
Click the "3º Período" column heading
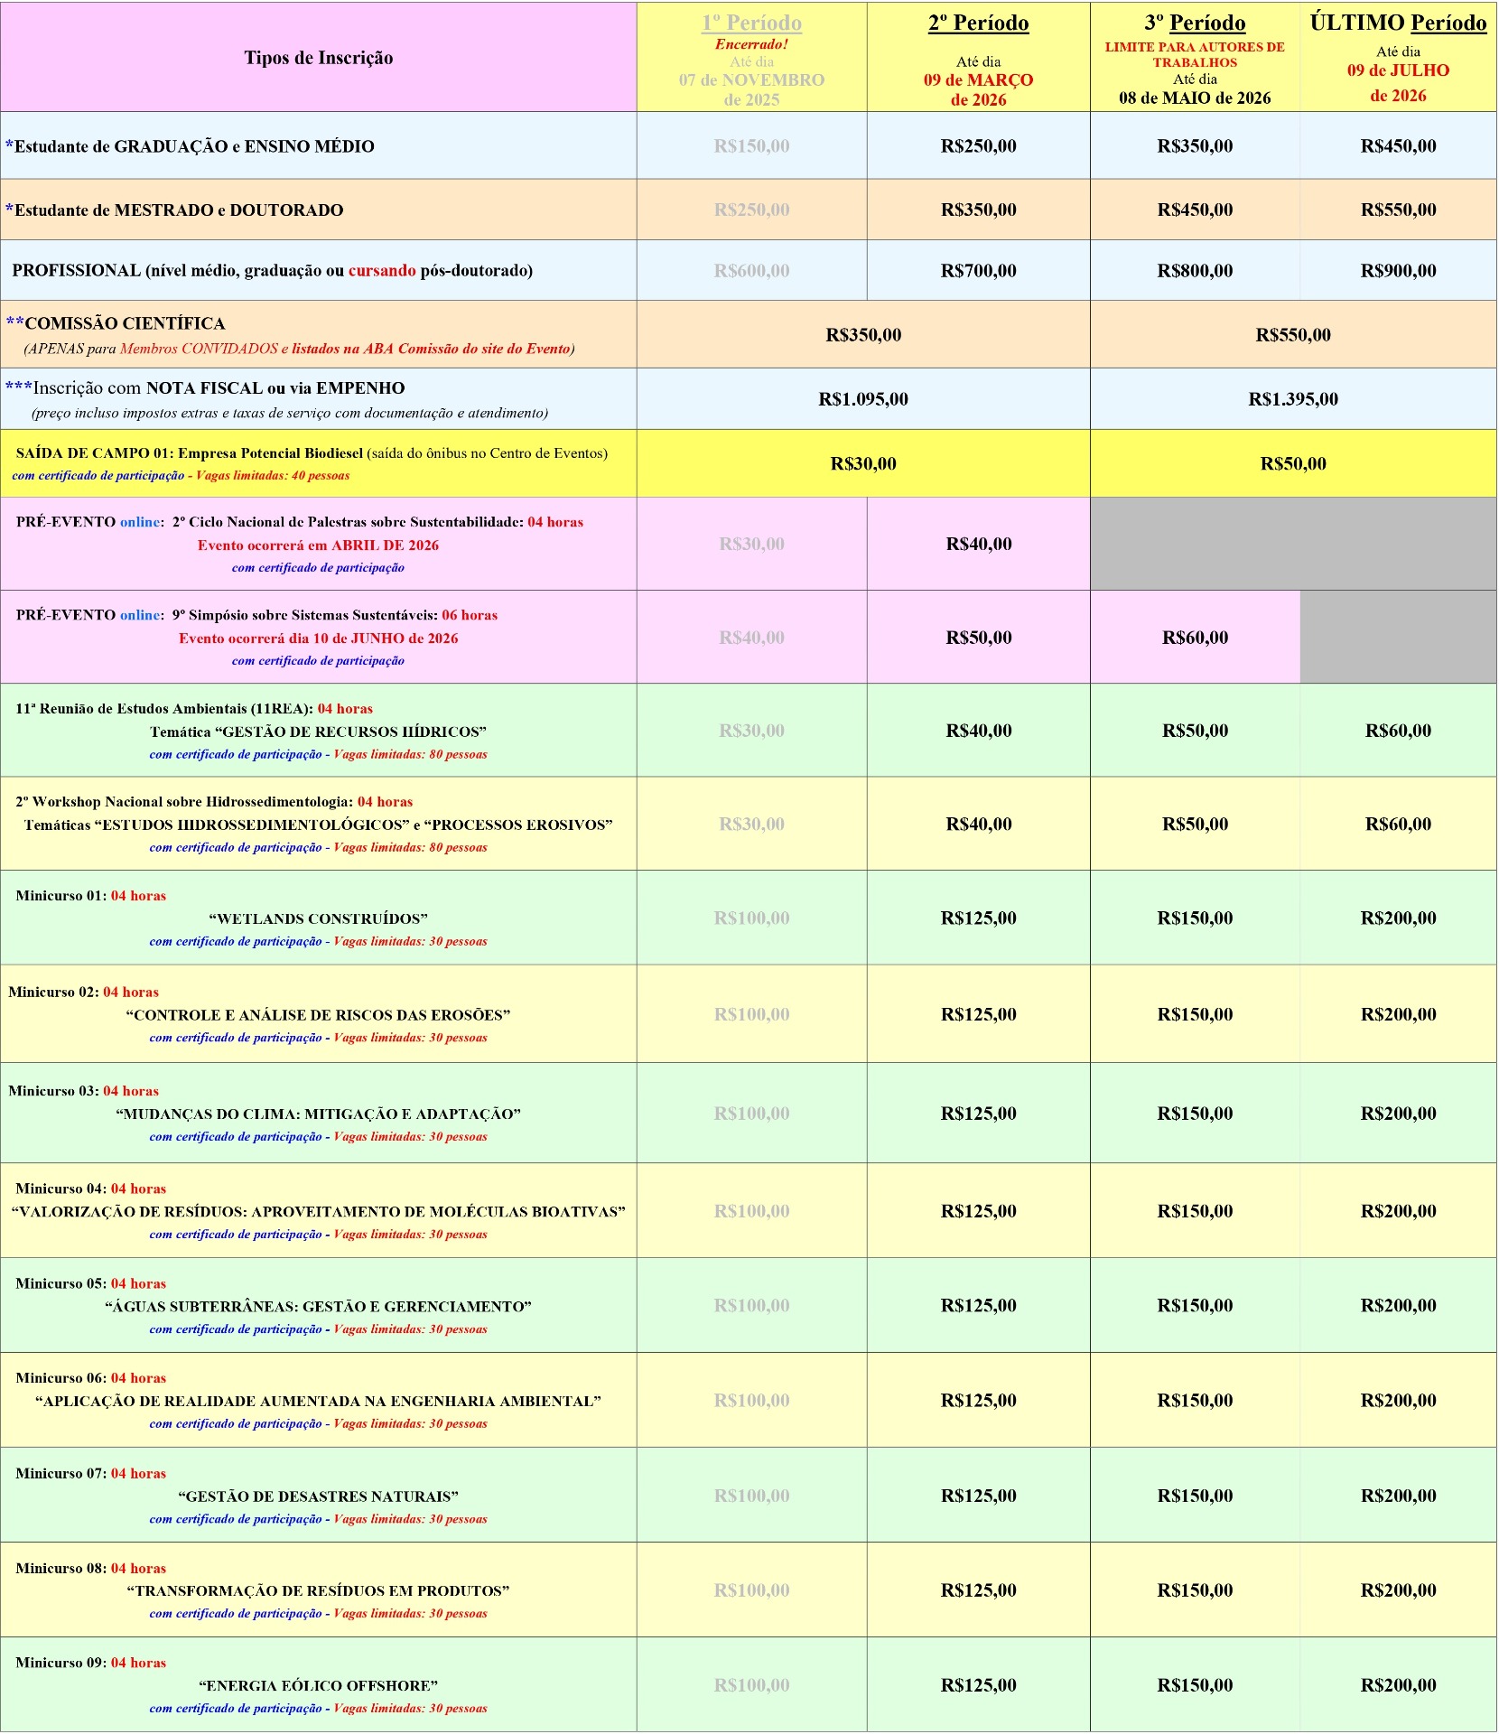click(1194, 23)
